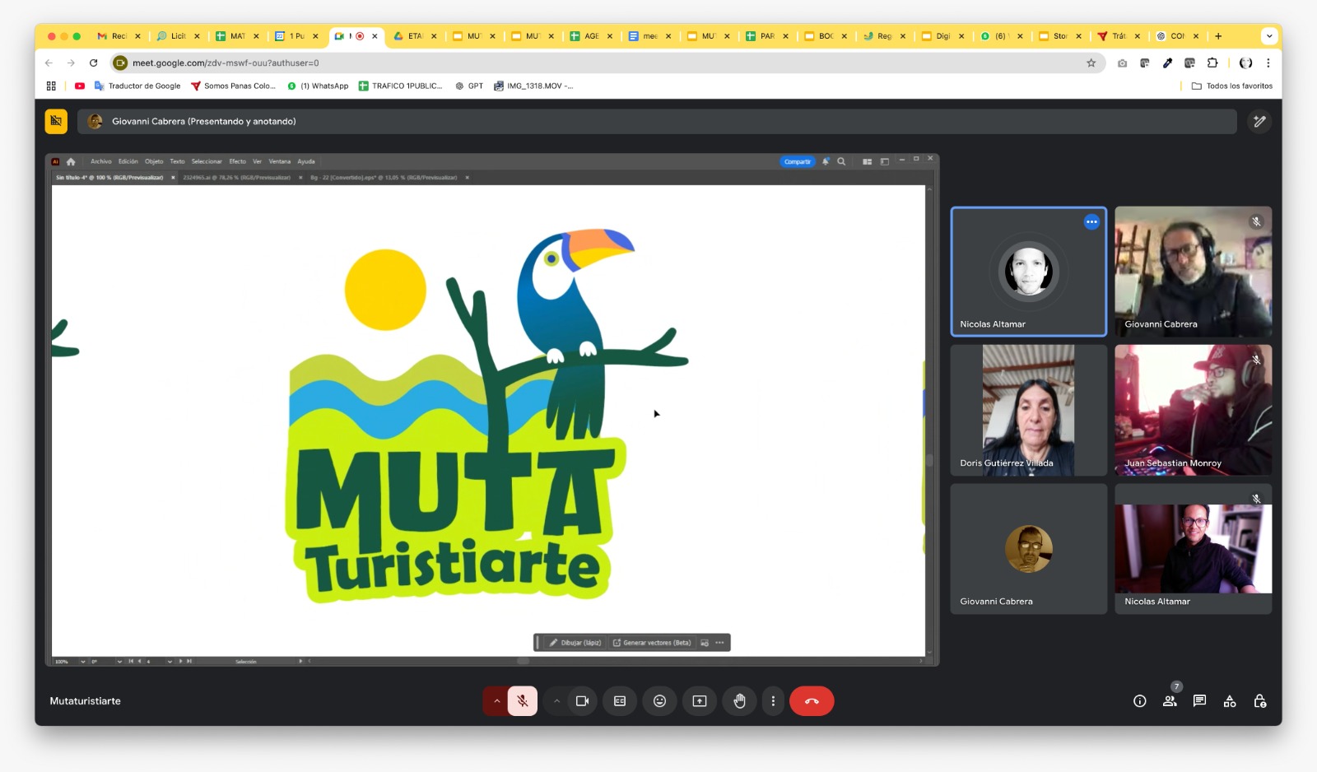Viewport: 1317px width, 772px height.
Task: Select Giovanni Cabrera avatar tile
Action: [x=1028, y=549]
